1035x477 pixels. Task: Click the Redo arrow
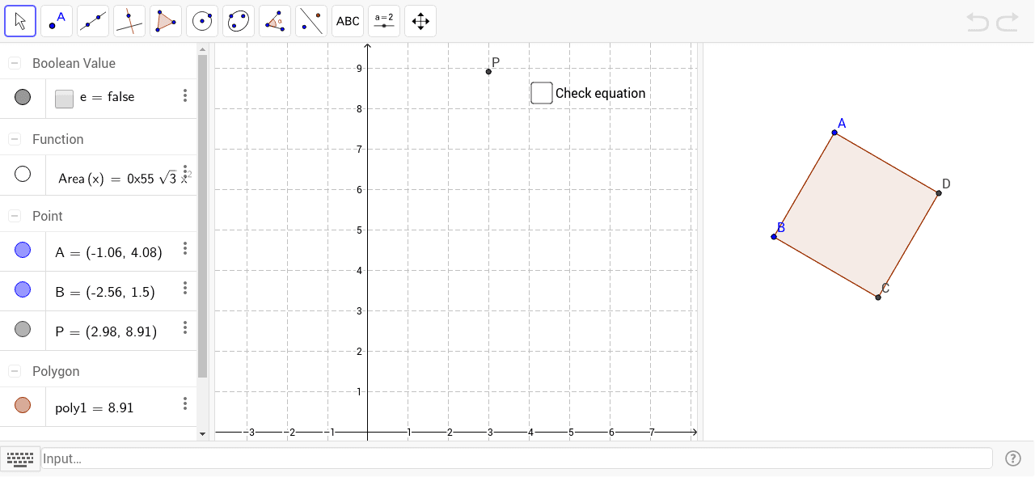pyautogui.click(x=1008, y=22)
